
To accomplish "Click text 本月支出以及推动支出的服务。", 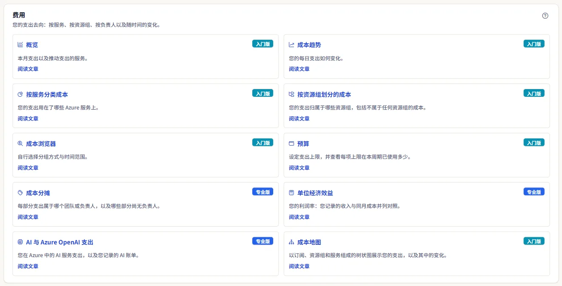I will pos(53,59).
